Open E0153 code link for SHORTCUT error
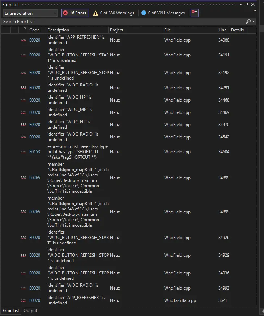The height and width of the screenshot is (316, 264). tap(35, 152)
